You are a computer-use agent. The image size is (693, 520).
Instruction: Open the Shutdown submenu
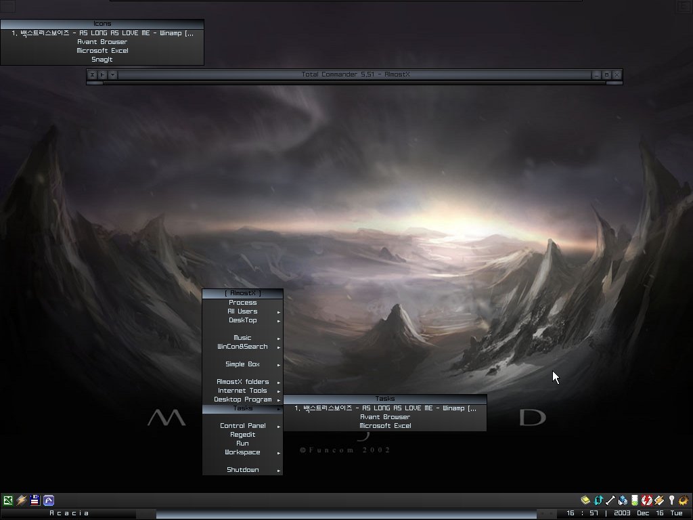tap(243, 470)
